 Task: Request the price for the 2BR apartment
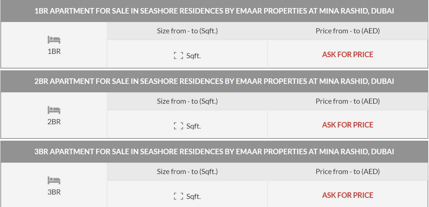tap(347, 125)
